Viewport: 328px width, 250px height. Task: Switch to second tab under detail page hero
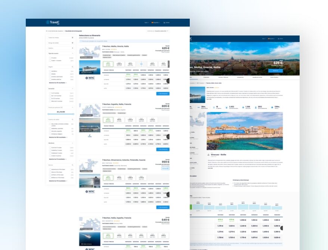point(206,77)
